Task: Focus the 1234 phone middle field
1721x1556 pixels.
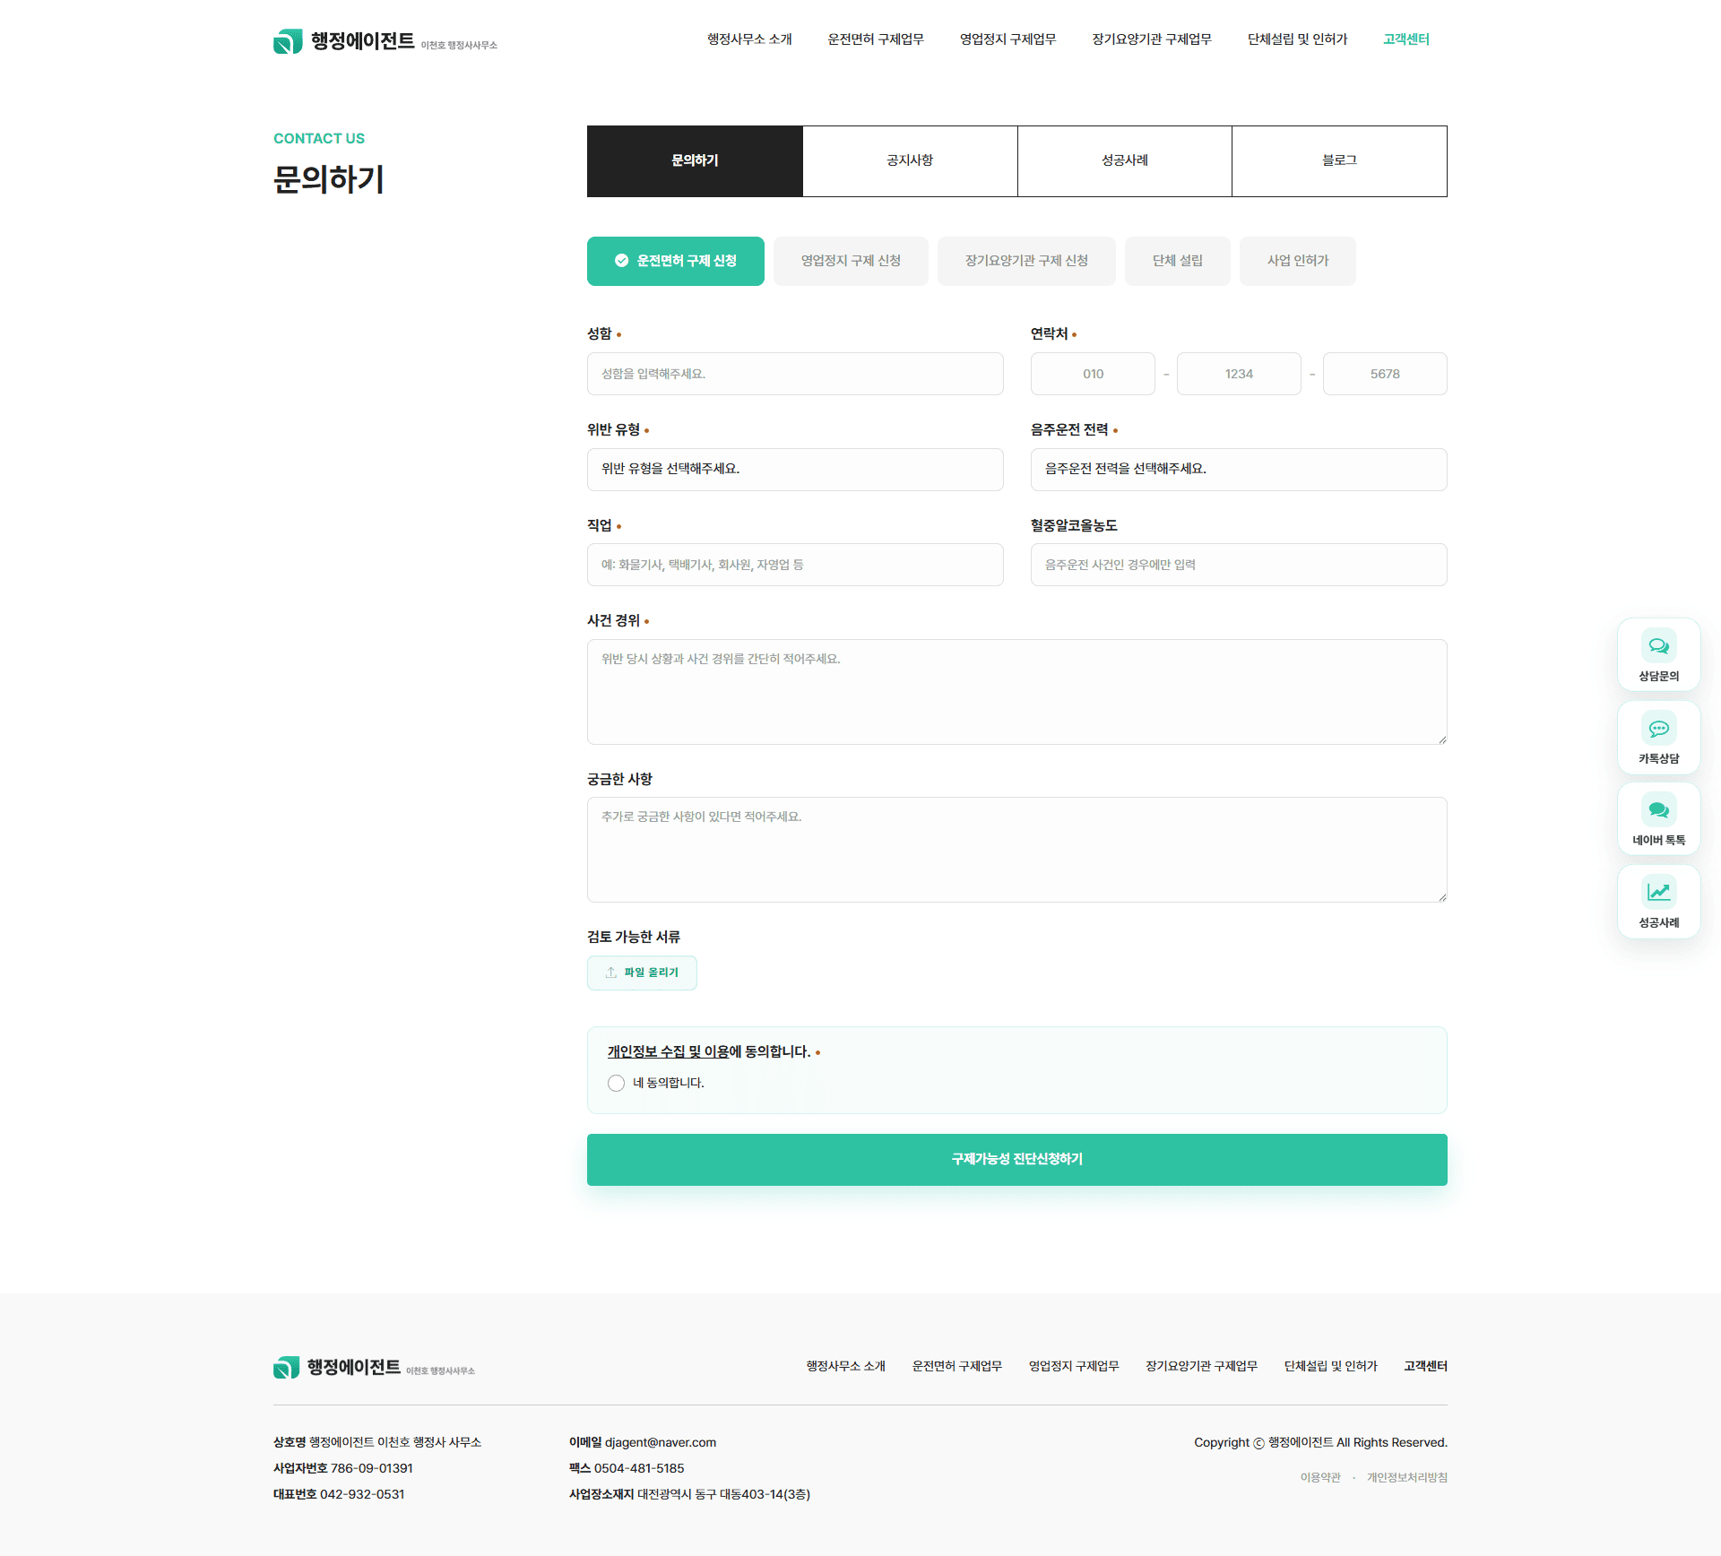Action: [1239, 374]
